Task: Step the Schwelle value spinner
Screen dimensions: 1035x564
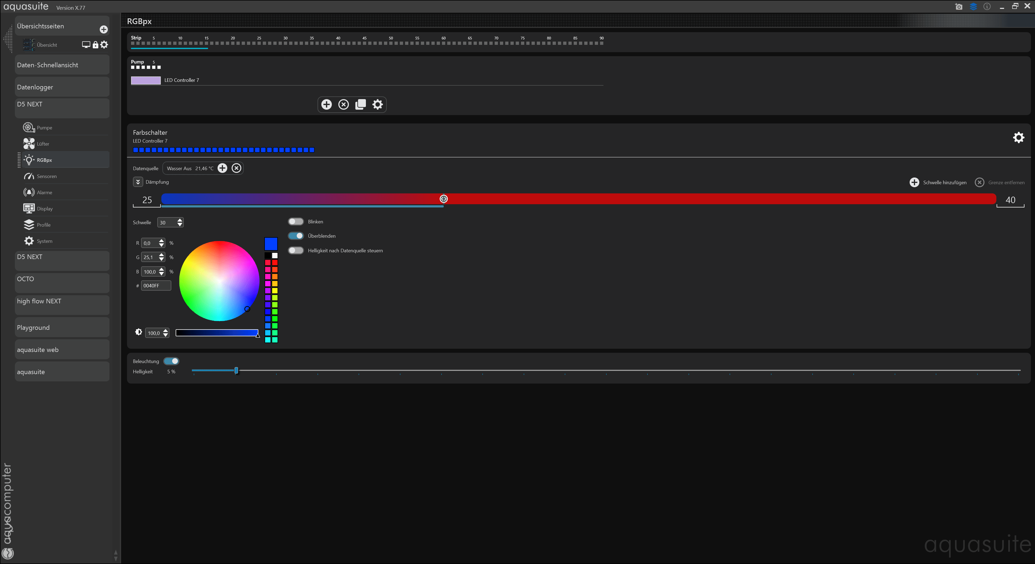Action: click(x=180, y=222)
